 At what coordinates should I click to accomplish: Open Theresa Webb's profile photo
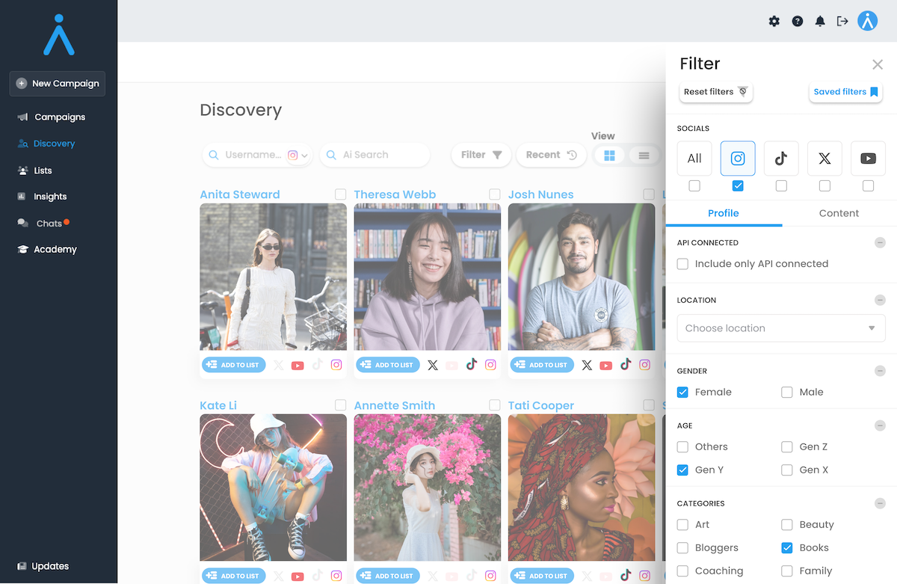coord(427,277)
